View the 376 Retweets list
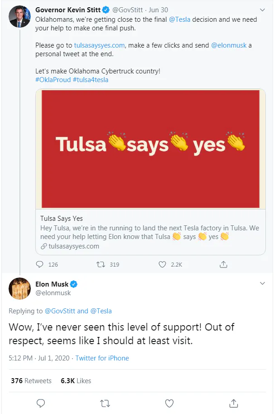 (x=31, y=380)
